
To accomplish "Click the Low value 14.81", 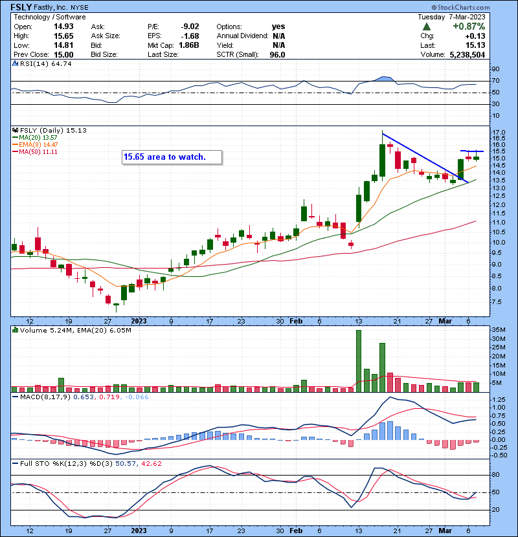I will coord(63,45).
